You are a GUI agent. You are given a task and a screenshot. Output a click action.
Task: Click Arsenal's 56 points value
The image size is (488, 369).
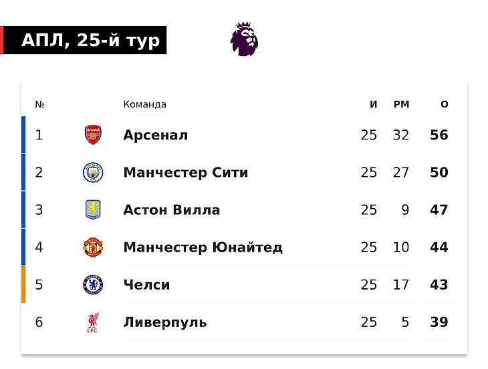(x=439, y=135)
